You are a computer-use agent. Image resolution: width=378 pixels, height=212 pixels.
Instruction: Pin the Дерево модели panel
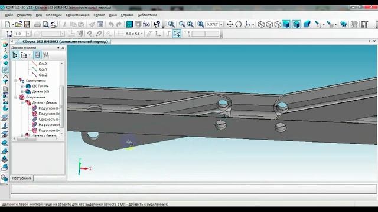(x=58, y=48)
